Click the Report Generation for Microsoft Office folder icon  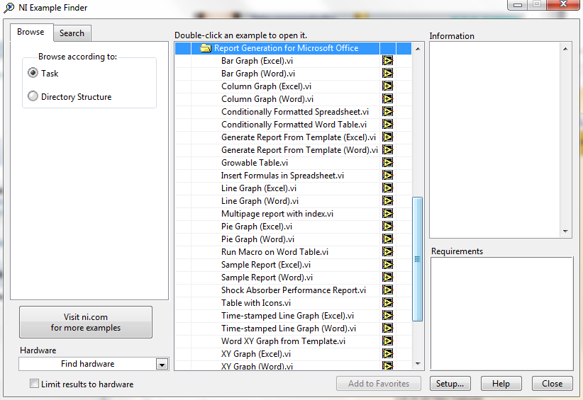(x=205, y=48)
